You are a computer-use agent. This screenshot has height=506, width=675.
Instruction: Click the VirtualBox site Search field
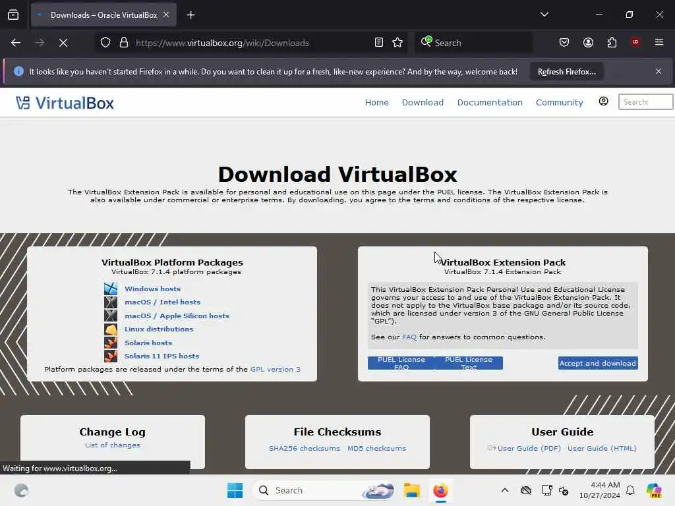646,102
